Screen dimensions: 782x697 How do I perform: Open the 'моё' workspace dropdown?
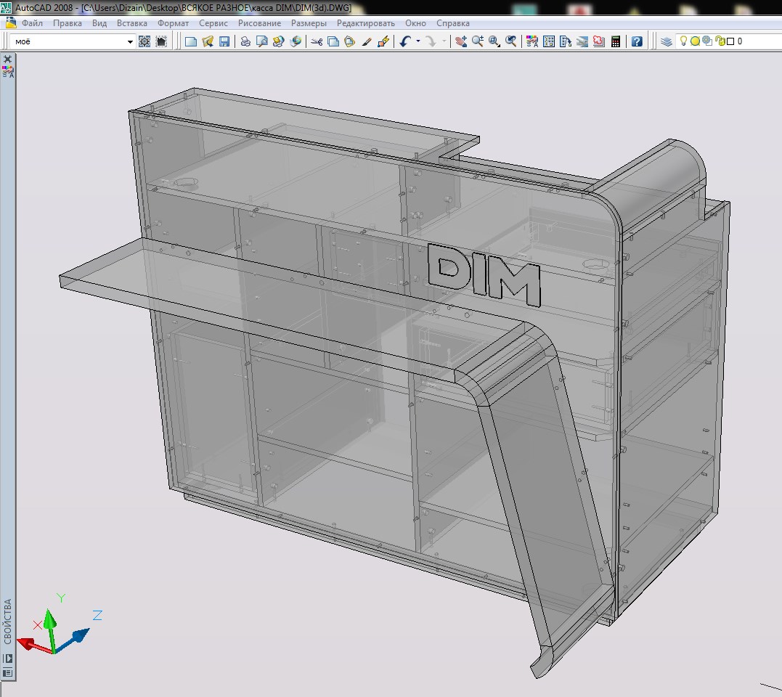[x=73, y=41]
